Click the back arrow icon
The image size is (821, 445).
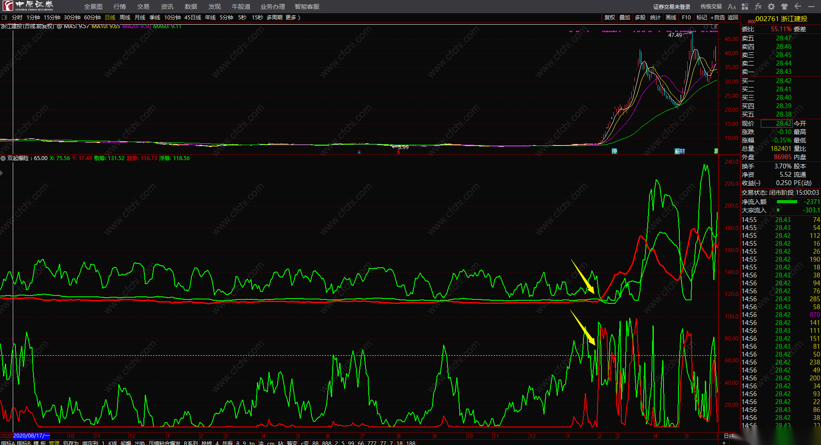click(798, 7)
